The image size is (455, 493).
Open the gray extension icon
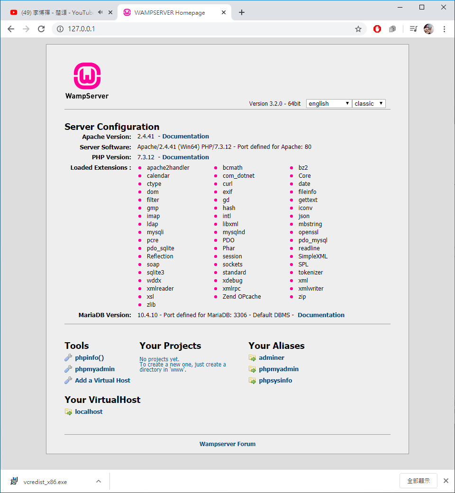[x=392, y=29]
